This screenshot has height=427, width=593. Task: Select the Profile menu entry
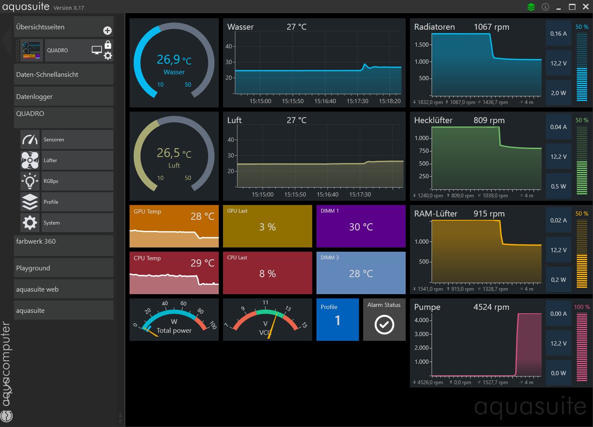point(77,202)
